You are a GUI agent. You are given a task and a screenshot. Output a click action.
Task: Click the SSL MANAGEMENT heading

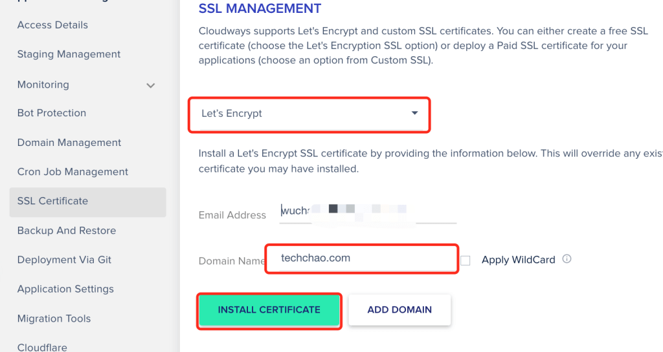[x=260, y=8]
